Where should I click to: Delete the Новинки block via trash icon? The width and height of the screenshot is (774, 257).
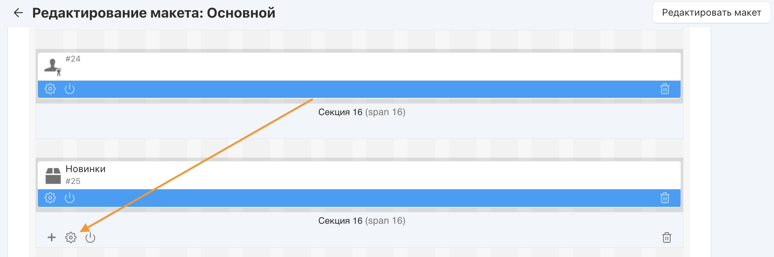coord(665,198)
